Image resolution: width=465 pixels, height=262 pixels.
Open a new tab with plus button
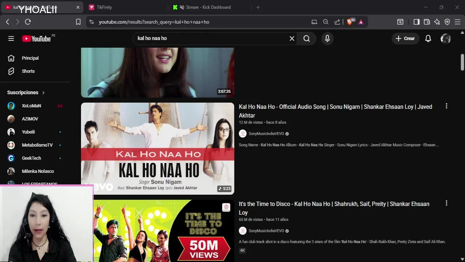(258, 7)
